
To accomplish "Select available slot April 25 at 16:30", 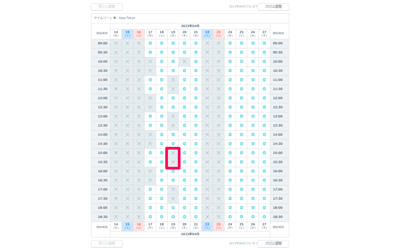I will (241, 180).
